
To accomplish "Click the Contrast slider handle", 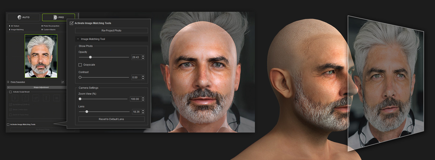I will (80, 77).
